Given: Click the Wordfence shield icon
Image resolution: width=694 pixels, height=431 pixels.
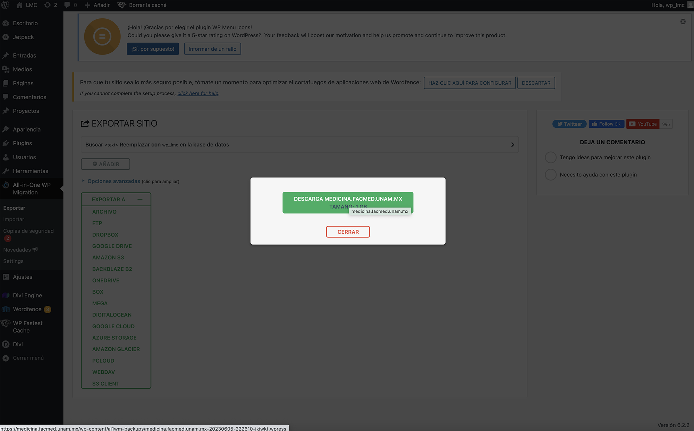Looking at the screenshot, I should pyautogui.click(x=6, y=309).
